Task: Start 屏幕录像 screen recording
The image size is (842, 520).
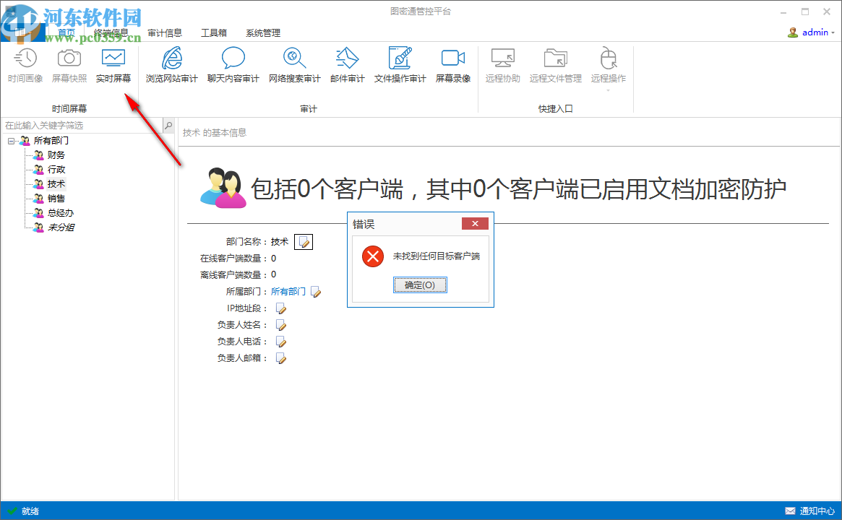Action: point(452,65)
